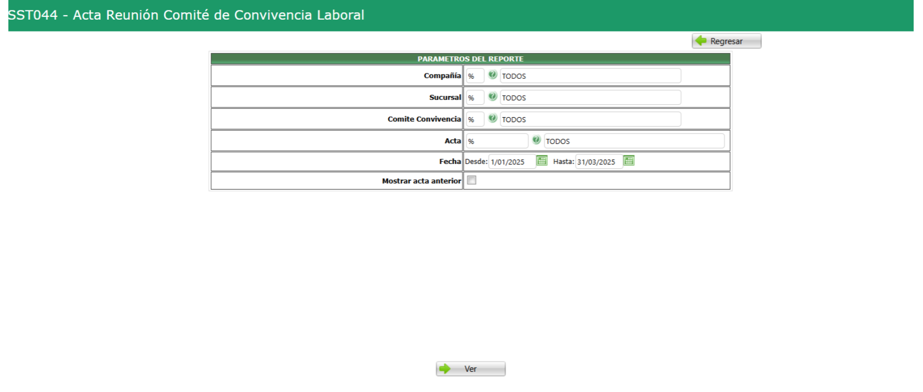Click the Compañía label
The width and height of the screenshot is (923, 392).
pyautogui.click(x=442, y=75)
